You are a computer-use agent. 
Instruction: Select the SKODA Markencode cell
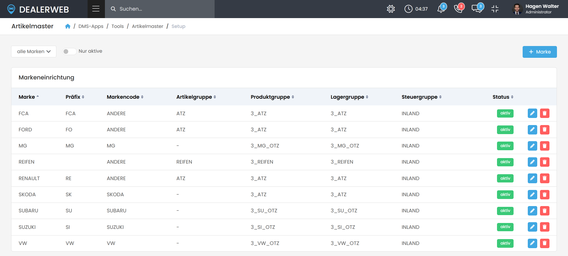(115, 195)
